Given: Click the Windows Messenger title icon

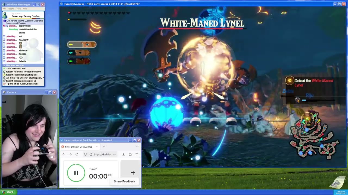Looking at the screenshot, I should pos(4,5).
